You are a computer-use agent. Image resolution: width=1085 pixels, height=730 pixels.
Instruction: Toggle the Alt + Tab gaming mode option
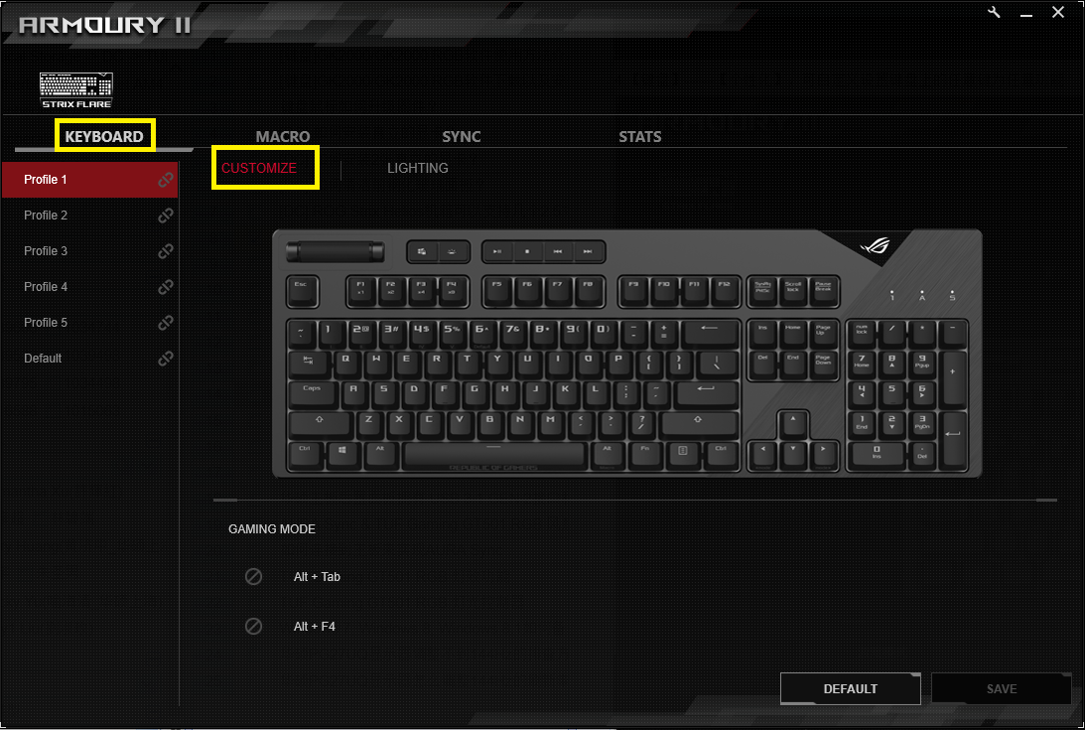254,576
